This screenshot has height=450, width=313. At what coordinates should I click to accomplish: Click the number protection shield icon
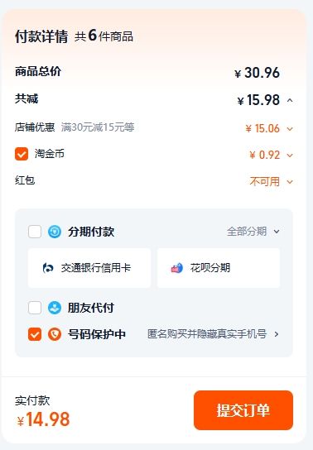click(55, 334)
